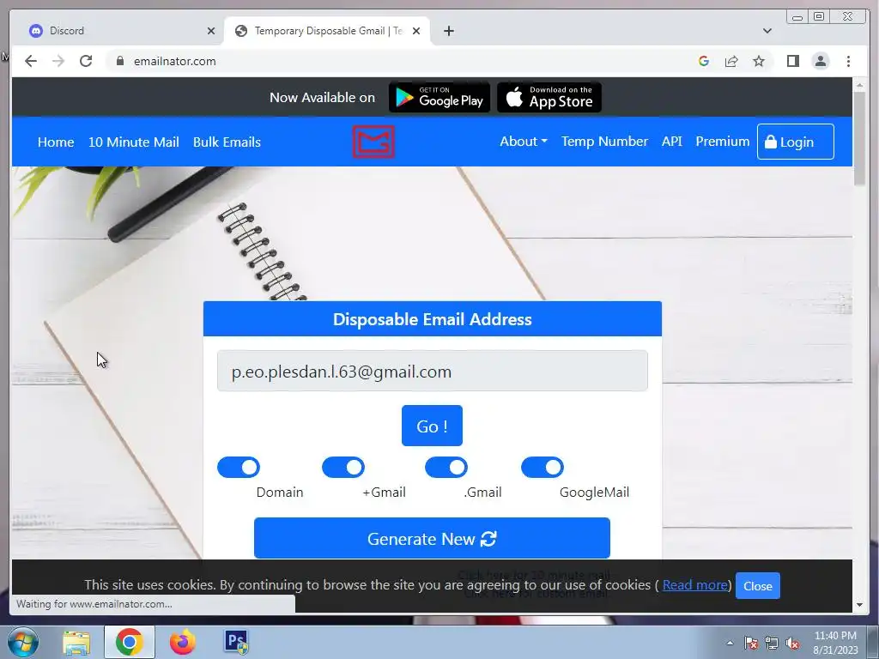The image size is (879, 659).
Task: Open 10 Minute Mail page
Action: pyautogui.click(x=133, y=142)
